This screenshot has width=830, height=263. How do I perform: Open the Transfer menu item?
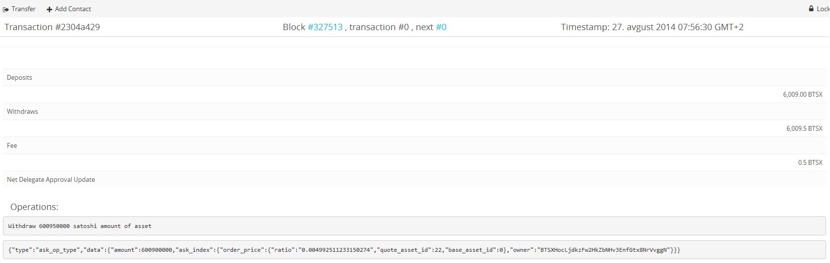(x=23, y=9)
